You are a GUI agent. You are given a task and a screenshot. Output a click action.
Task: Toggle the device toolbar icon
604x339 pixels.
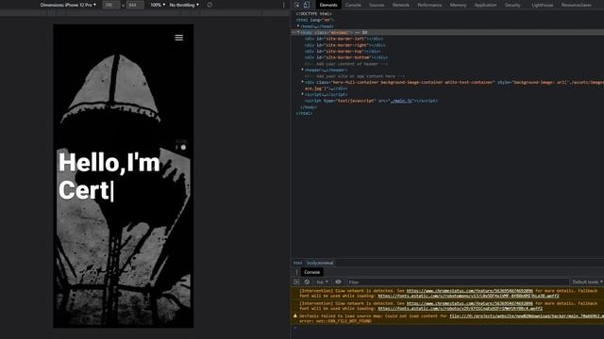point(307,5)
